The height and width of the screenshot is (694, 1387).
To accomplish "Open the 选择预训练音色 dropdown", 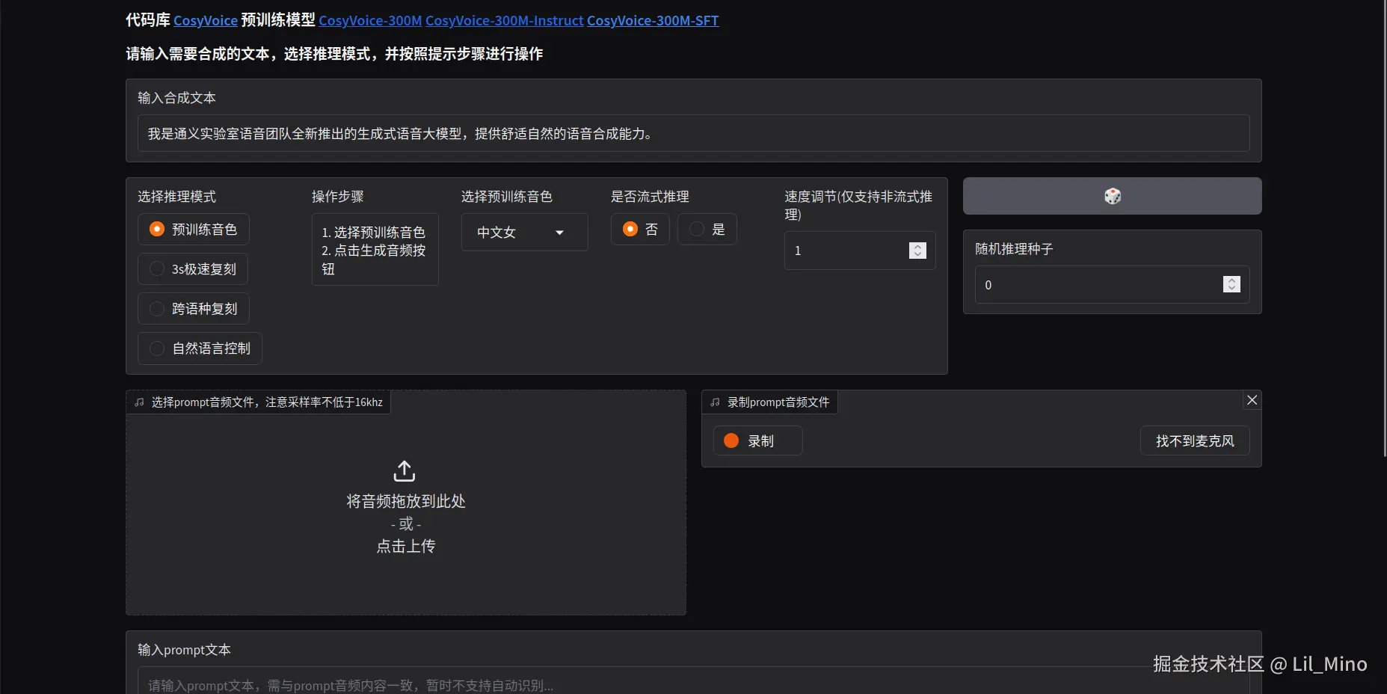I will tap(525, 233).
